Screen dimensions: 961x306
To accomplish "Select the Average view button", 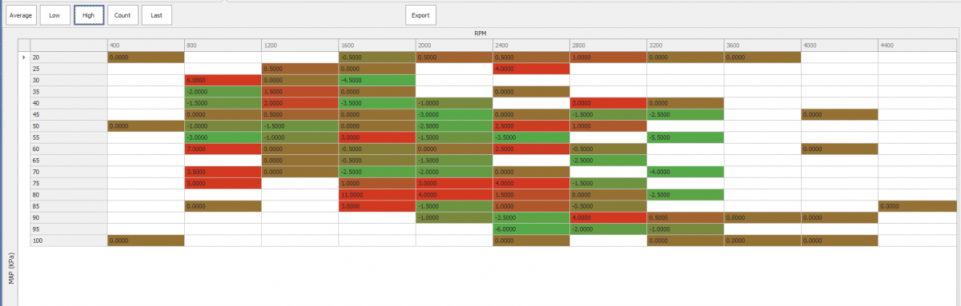I will (x=21, y=15).
